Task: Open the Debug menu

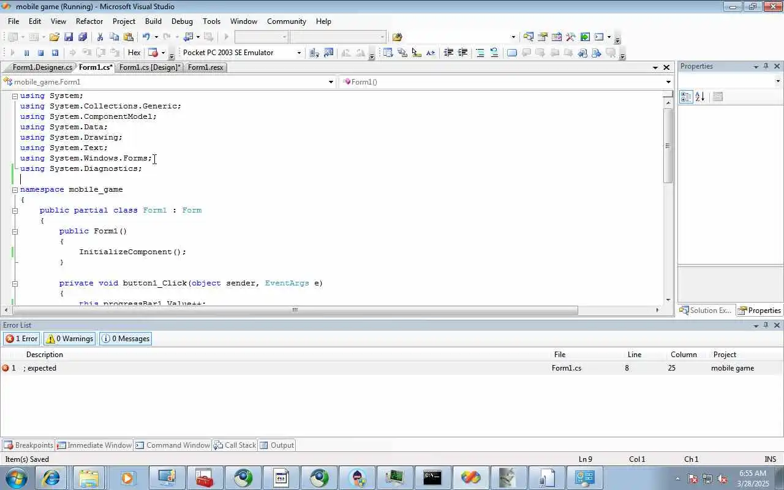Action: [182, 21]
